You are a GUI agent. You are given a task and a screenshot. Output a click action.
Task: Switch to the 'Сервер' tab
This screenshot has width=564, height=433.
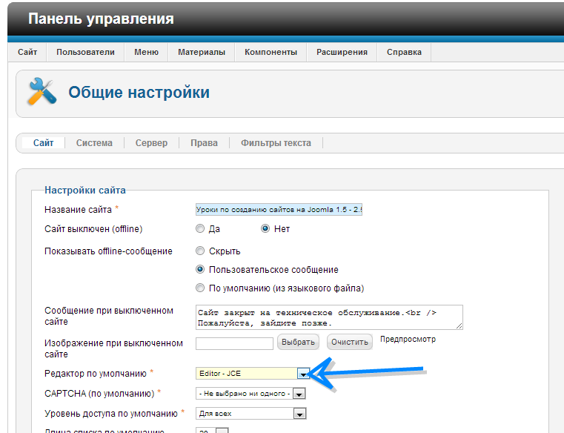[151, 143]
